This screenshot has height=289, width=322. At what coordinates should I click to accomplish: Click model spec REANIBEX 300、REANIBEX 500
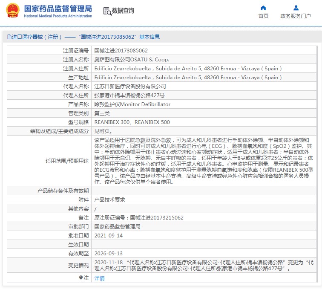click(x=132, y=122)
